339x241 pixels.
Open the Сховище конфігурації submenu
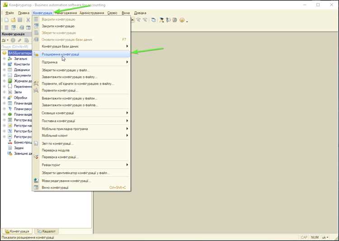[x=81, y=113]
